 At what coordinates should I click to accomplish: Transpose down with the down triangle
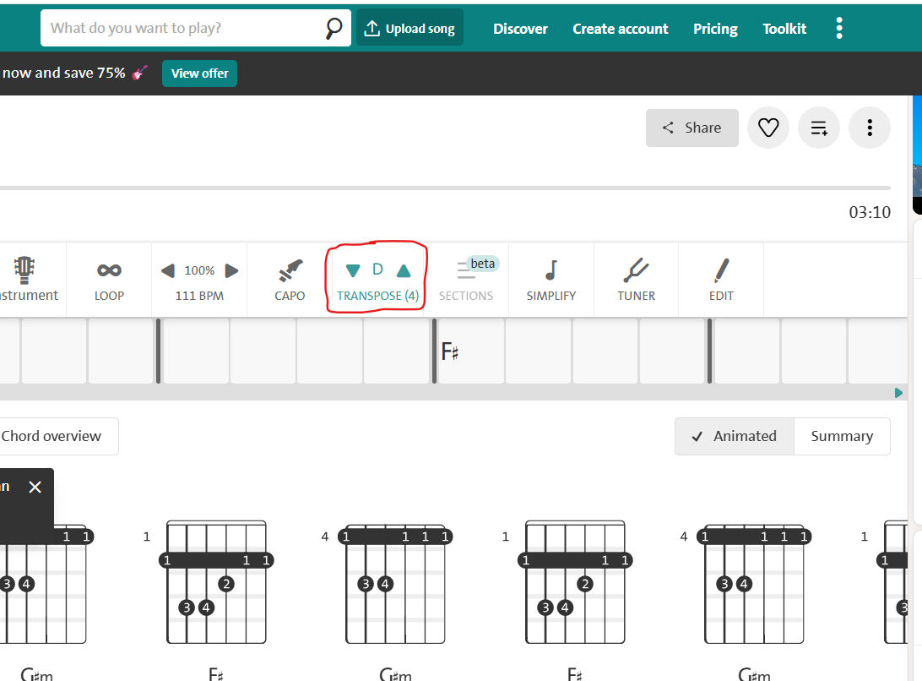coord(353,270)
